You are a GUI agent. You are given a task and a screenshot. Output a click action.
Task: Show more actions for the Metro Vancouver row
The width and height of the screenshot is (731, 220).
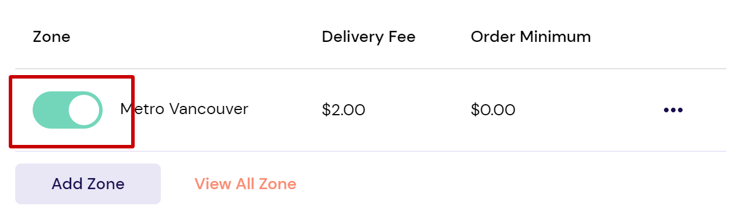[673, 110]
